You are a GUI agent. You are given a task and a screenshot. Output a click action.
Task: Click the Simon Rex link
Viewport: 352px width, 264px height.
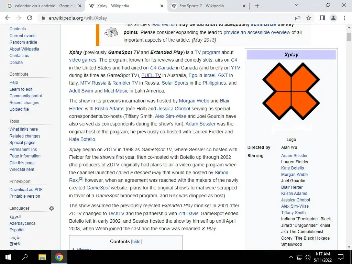point(221,173)
